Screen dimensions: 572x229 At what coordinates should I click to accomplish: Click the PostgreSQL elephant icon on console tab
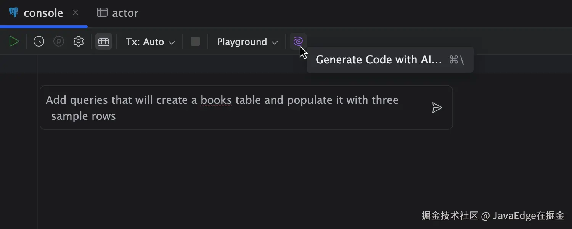(14, 13)
